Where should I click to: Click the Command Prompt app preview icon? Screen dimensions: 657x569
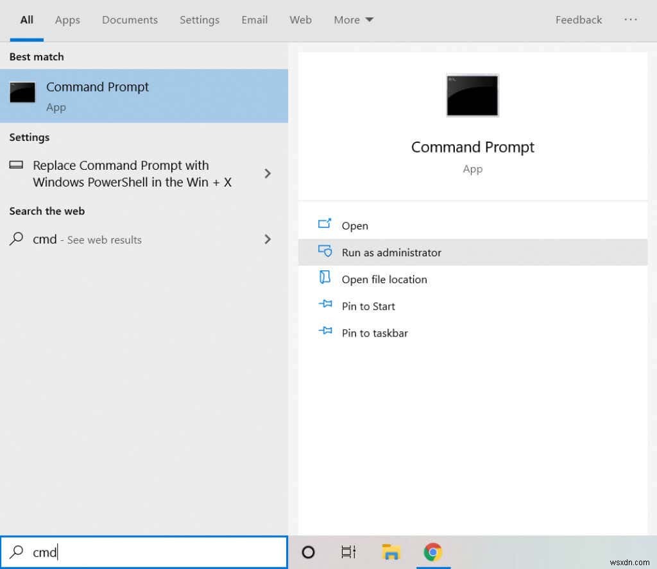coord(472,95)
